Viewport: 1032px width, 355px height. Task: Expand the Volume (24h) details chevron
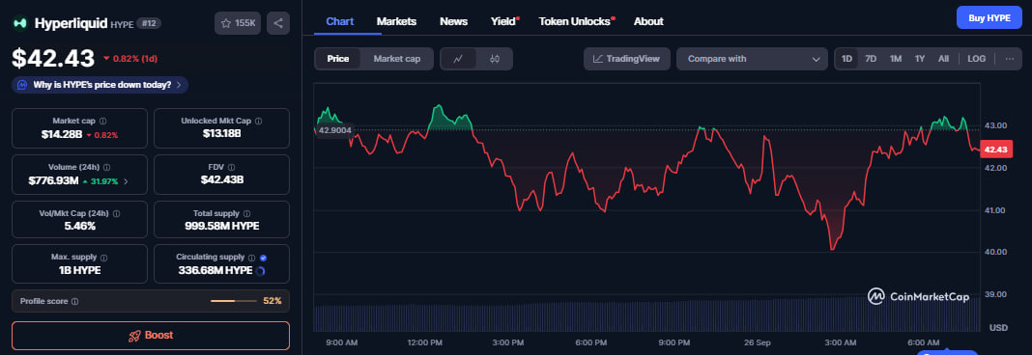coord(126,180)
